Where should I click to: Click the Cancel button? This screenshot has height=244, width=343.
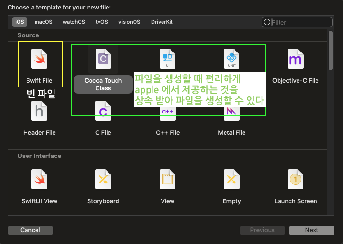pos(30,230)
